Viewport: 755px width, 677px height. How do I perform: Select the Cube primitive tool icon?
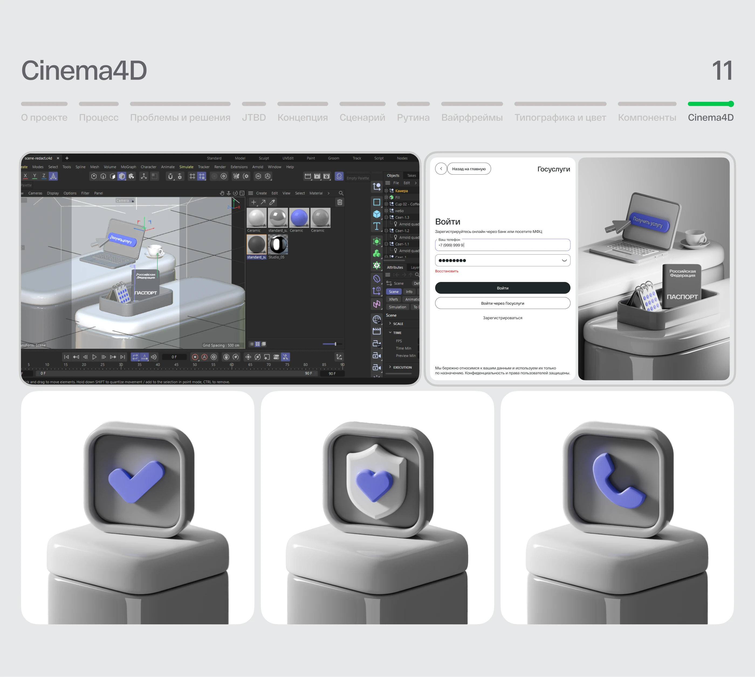coord(377,214)
